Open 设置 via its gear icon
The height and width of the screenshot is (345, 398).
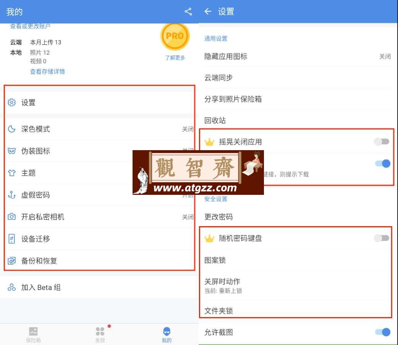click(x=12, y=102)
